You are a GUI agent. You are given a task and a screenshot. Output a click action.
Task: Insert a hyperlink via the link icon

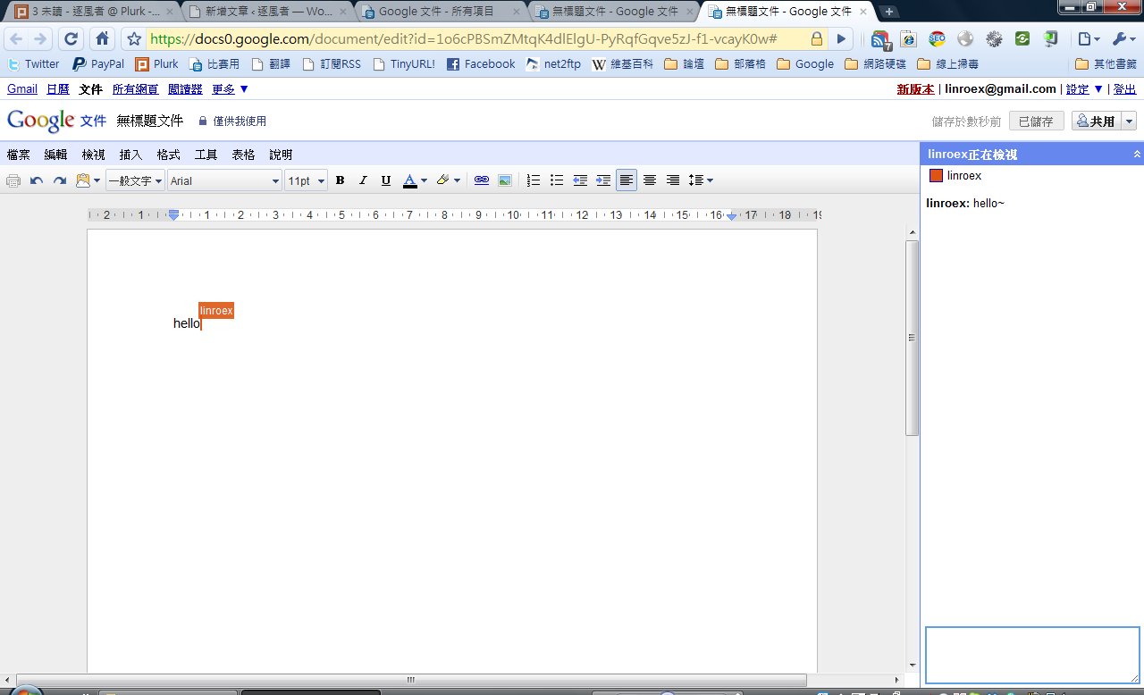coord(482,180)
